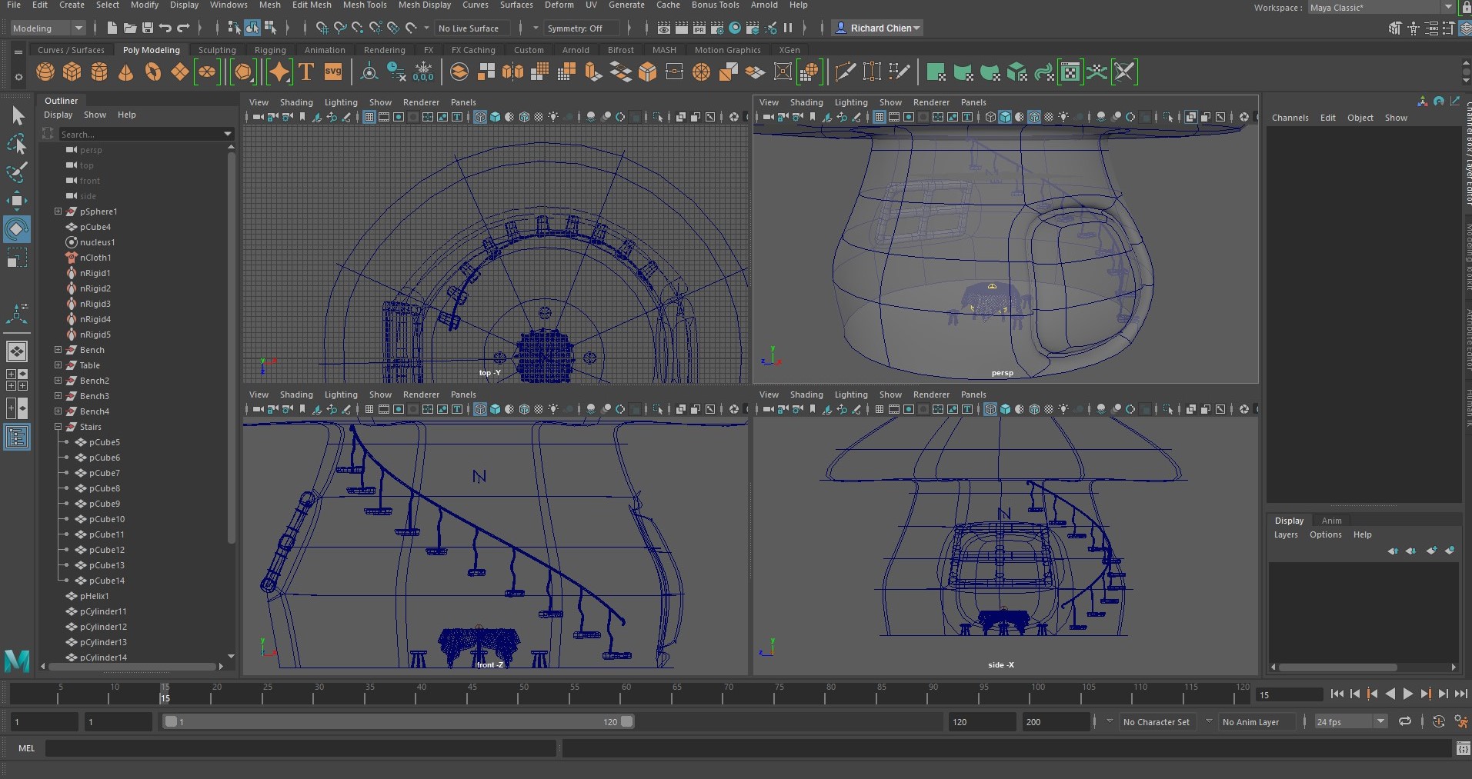This screenshot has height=779, width=1472.
Task: Select the arrow Select tool in toolbox
Action: [x=17, y=116]
